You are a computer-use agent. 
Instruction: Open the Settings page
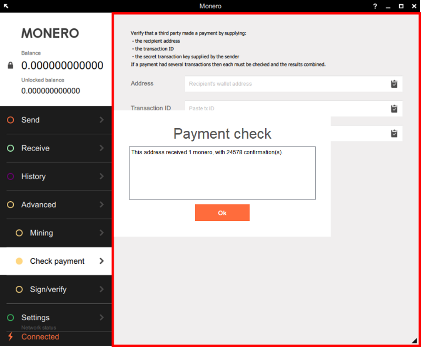point(56,317)
